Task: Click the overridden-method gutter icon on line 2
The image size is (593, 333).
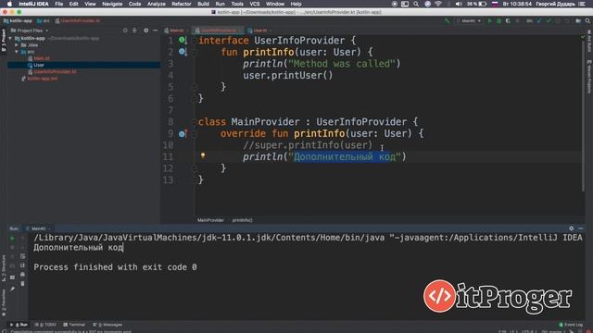Action: [x=183, y=52]
